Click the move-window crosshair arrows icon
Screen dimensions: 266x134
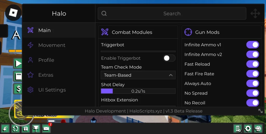(255, 13)
